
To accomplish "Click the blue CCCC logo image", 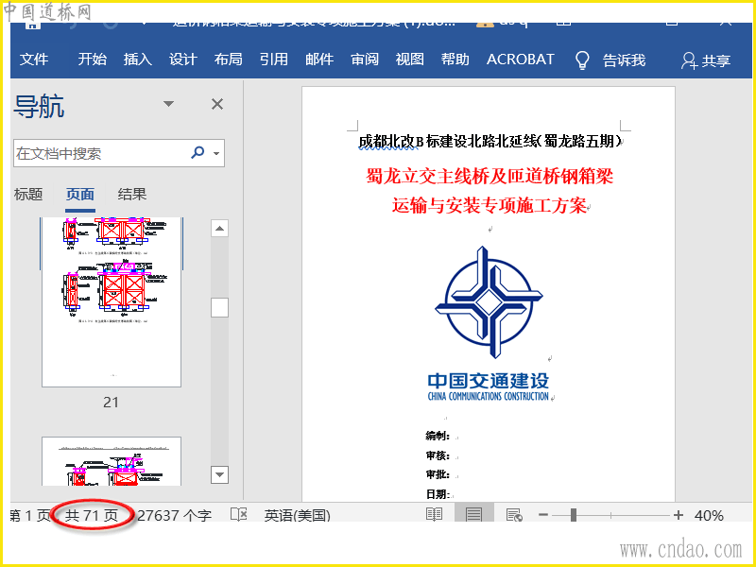I will click(489, 302).
